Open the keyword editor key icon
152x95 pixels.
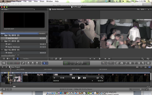click(23, 63)
